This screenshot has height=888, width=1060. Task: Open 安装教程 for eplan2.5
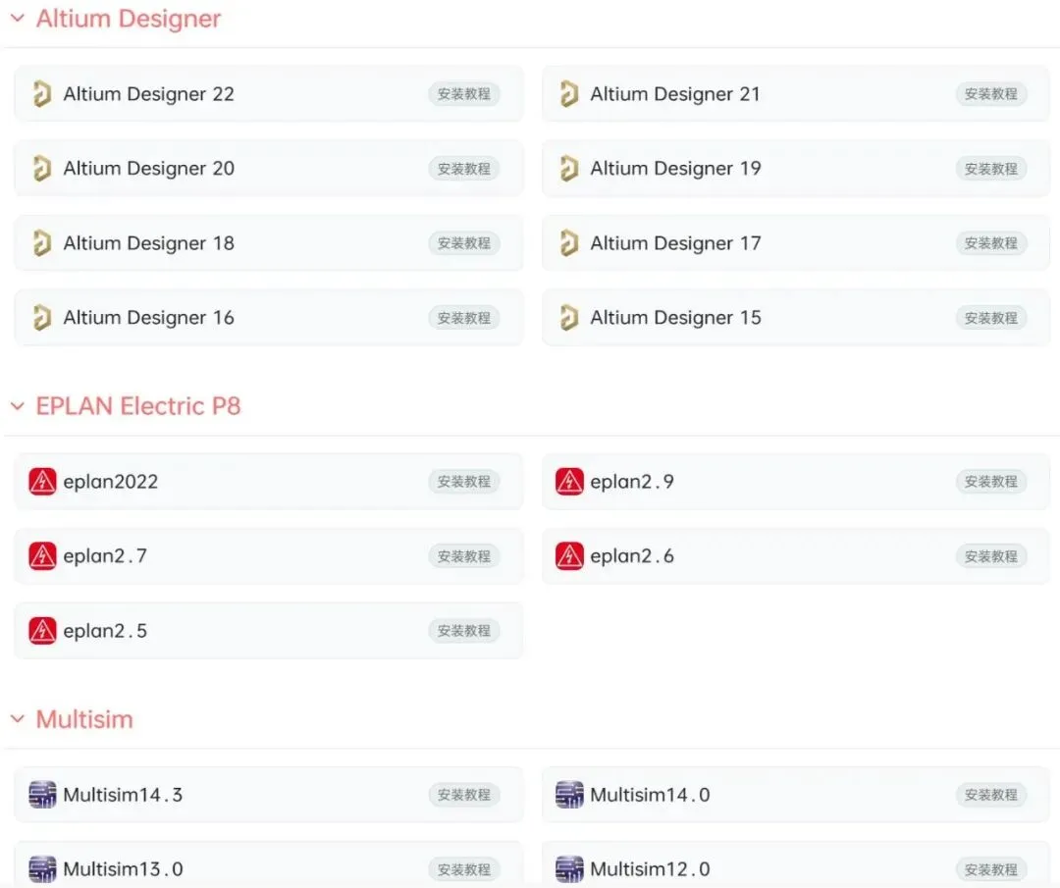[x=463, y=631]
